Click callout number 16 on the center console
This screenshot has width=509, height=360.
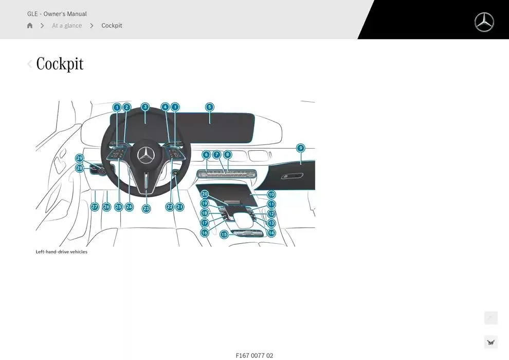(x=205, y=233)
